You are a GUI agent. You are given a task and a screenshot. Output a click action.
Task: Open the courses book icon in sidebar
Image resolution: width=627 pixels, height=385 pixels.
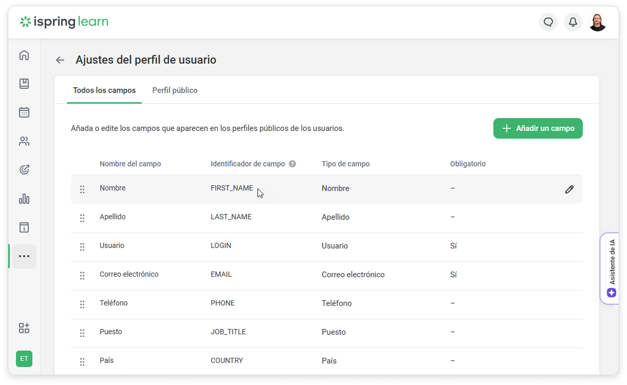point(24,84)
